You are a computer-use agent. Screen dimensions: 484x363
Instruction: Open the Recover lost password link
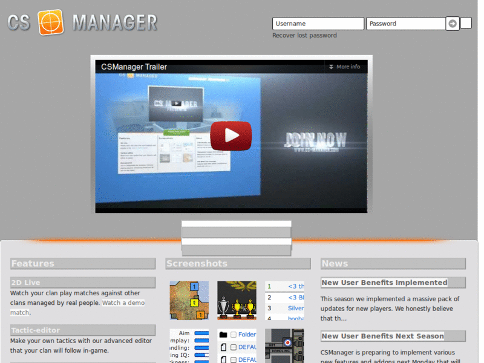tap(304, 35)
